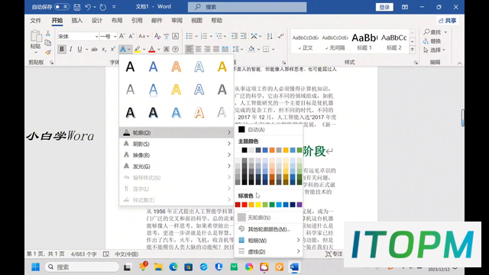Expand the 阴影(S) shadow submenu

click(176, 144)
